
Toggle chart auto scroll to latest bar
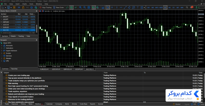pyautogui.click(x=94, y=7)
